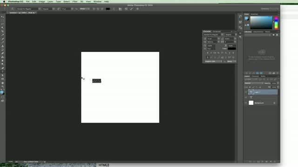Commit the text edit with checkmark
Screen dimensions: 298x167
point(131,9)
